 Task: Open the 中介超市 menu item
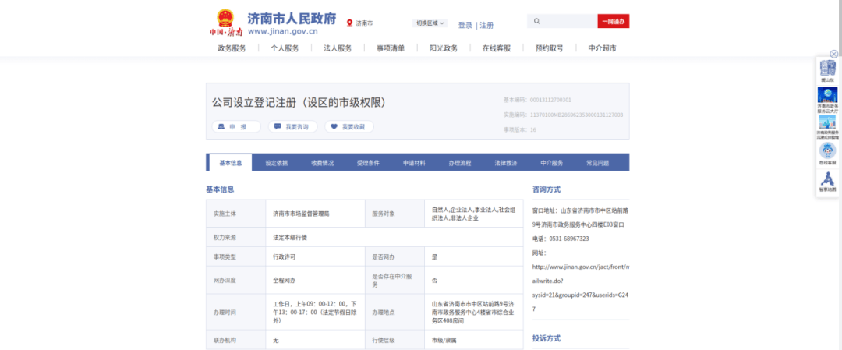click(x=602, y=48)
